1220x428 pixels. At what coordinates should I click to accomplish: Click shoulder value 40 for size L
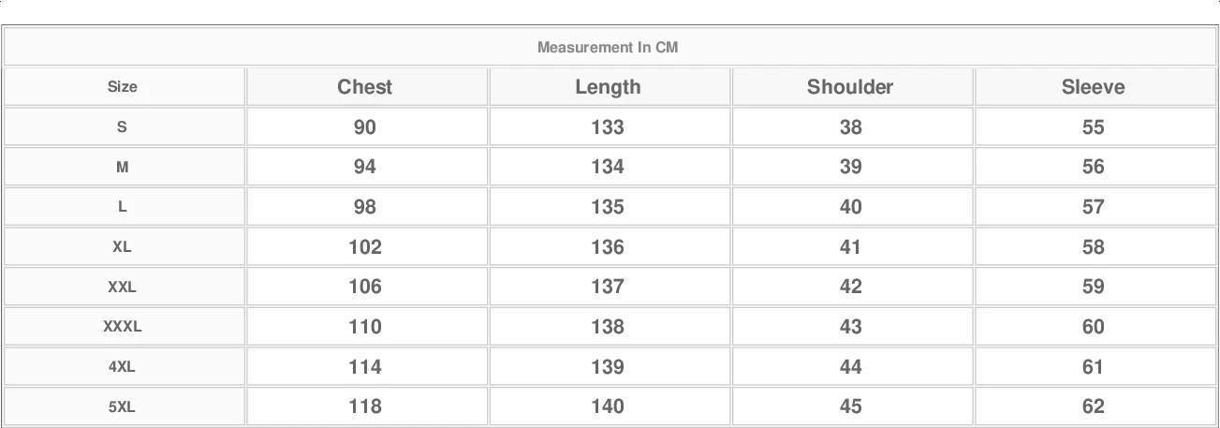tap(850, 207)
